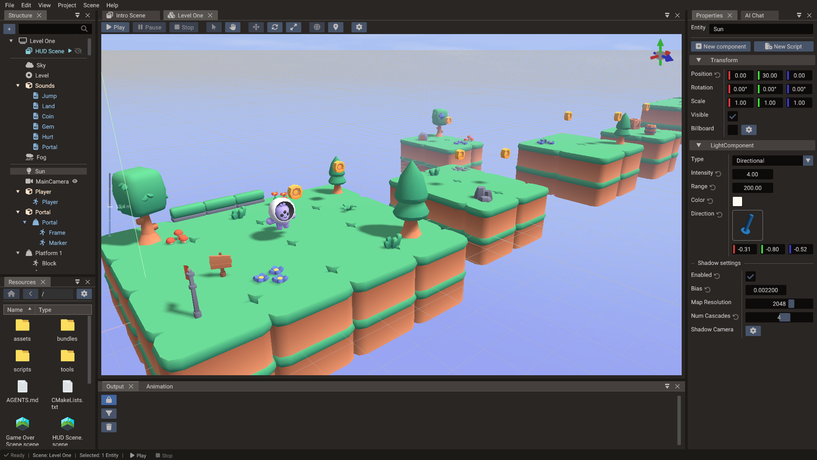Click New component button

pos(721,46)
